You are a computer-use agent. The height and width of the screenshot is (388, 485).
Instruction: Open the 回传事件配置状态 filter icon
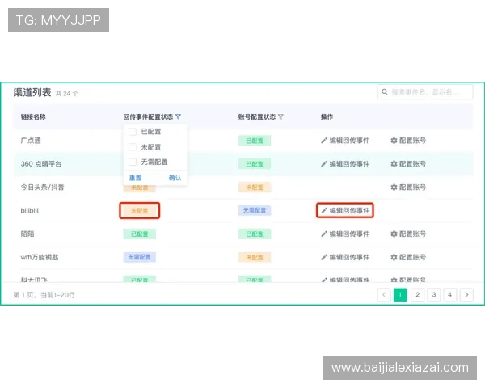178,116
